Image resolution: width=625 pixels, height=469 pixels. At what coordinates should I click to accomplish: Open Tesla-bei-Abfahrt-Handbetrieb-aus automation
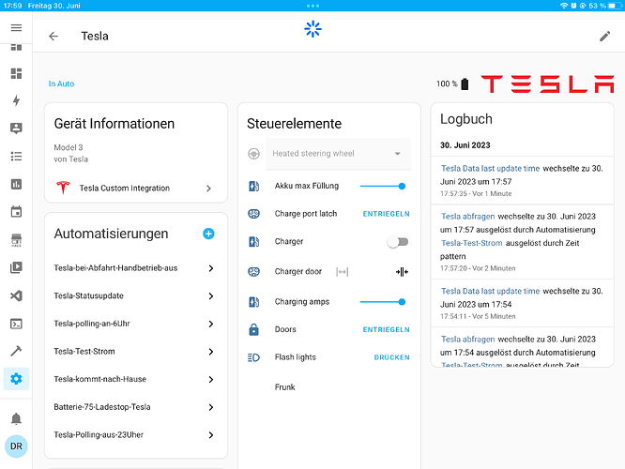[135, 268]
